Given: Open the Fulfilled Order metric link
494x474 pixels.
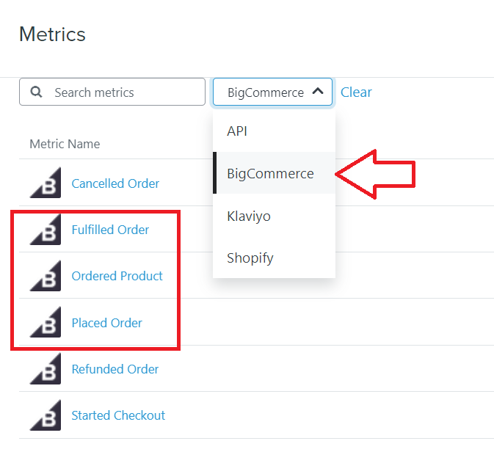Looking at the screenshot, I should click(x=110, y=230).
